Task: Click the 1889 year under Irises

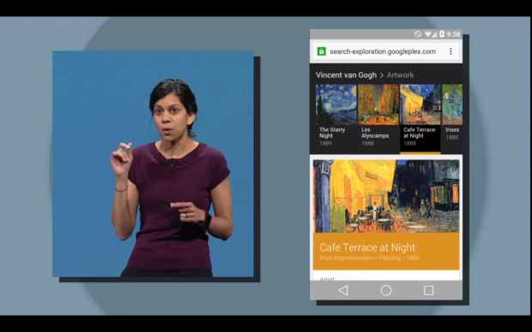Action: point(452,138)
